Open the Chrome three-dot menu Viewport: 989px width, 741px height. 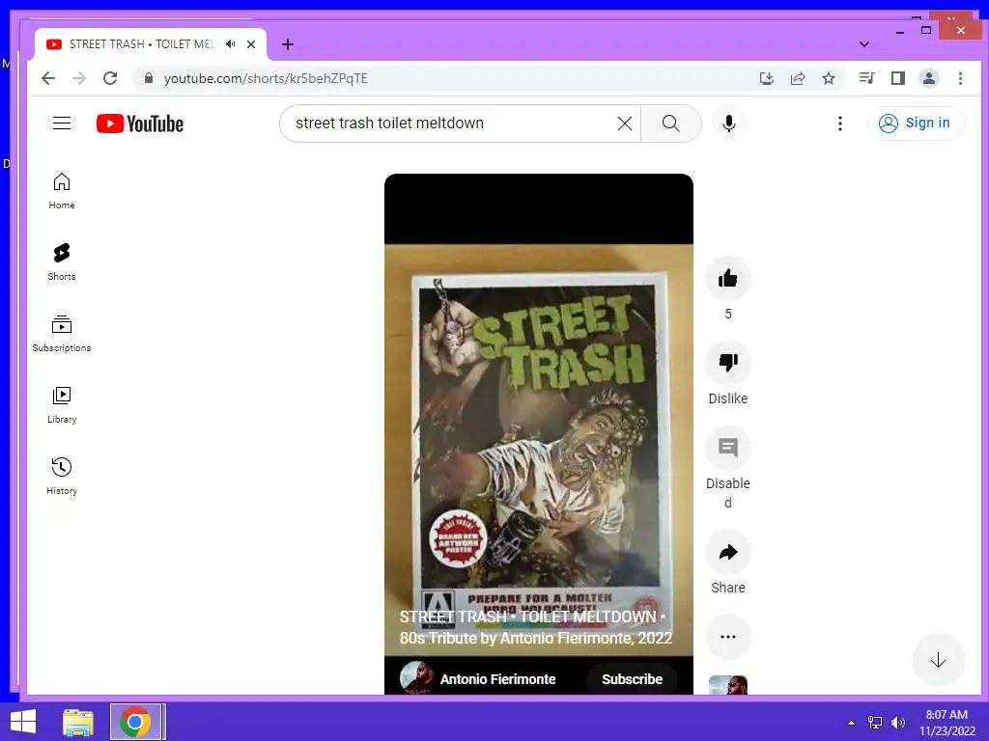pyautogui.click(x=960, y=78)
